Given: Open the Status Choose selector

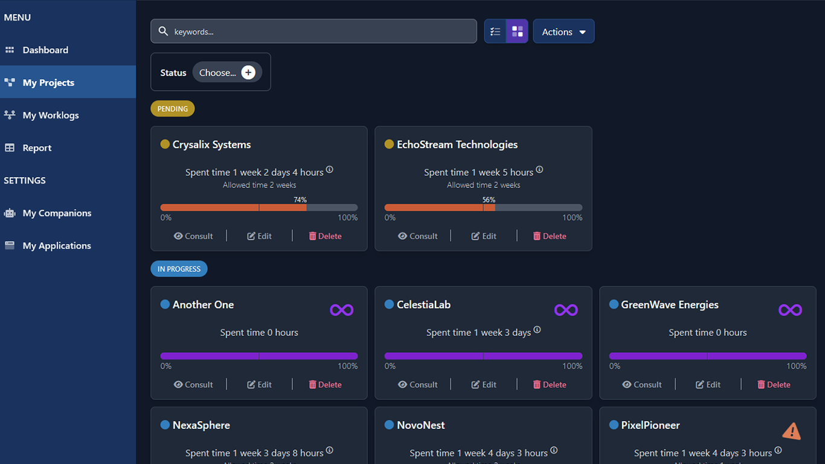Looking at the screenshot, I should point(219,72).
